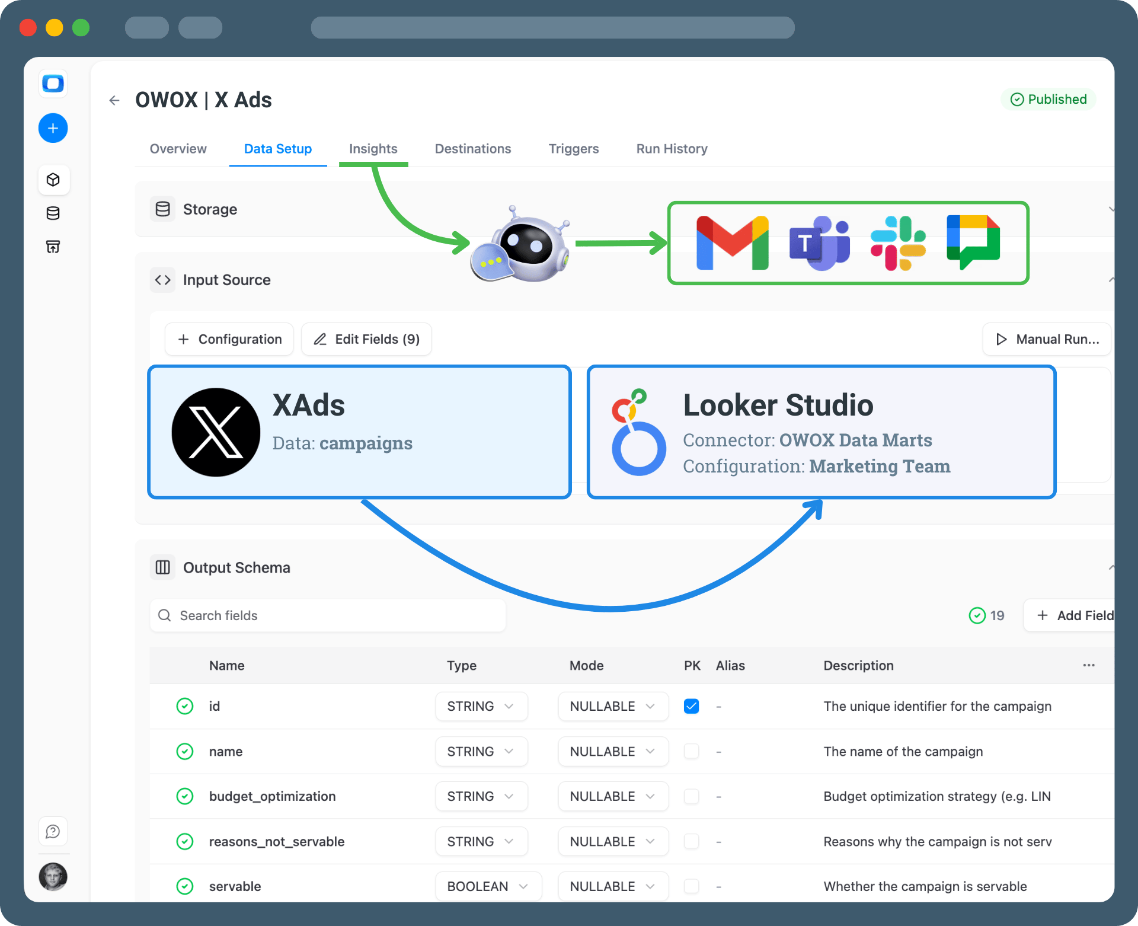Viewport: 1138px width, 926px height.
Task: Click the user avatar at bottom left
Action: coord(53,877)
